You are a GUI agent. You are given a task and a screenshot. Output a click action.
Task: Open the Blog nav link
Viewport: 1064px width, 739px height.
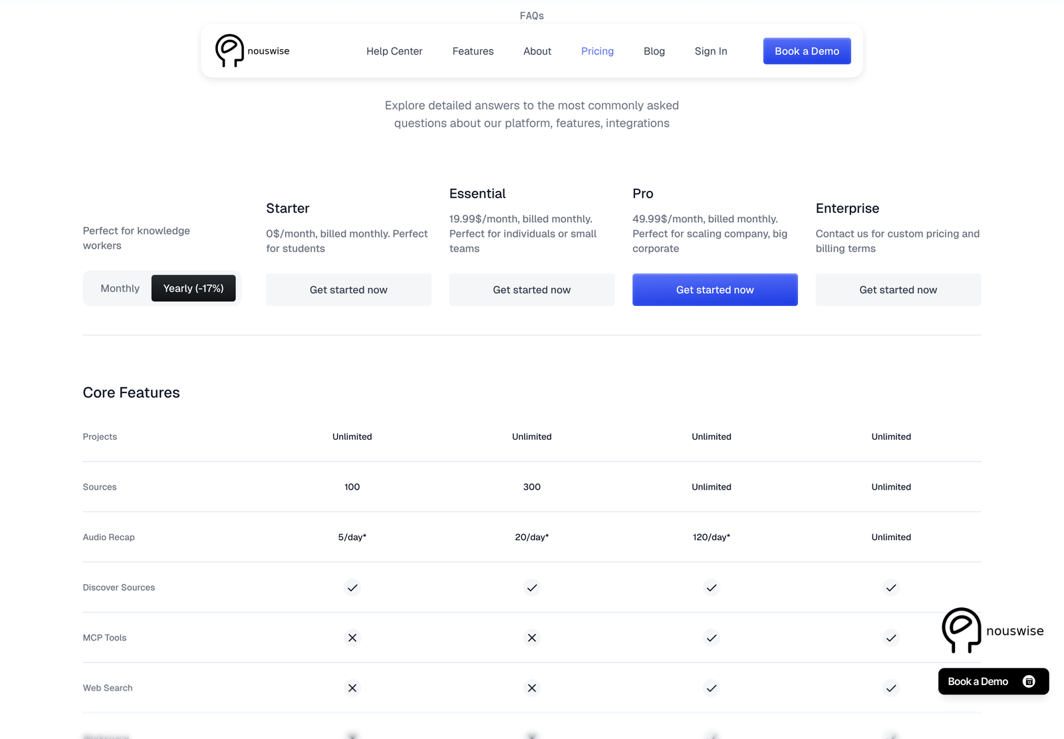pos(654,51)
